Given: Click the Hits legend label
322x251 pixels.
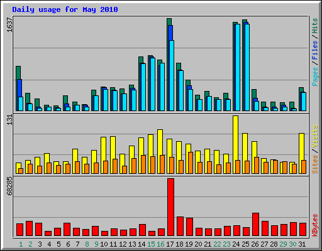Looking at the screenshot, I should 315,26.
